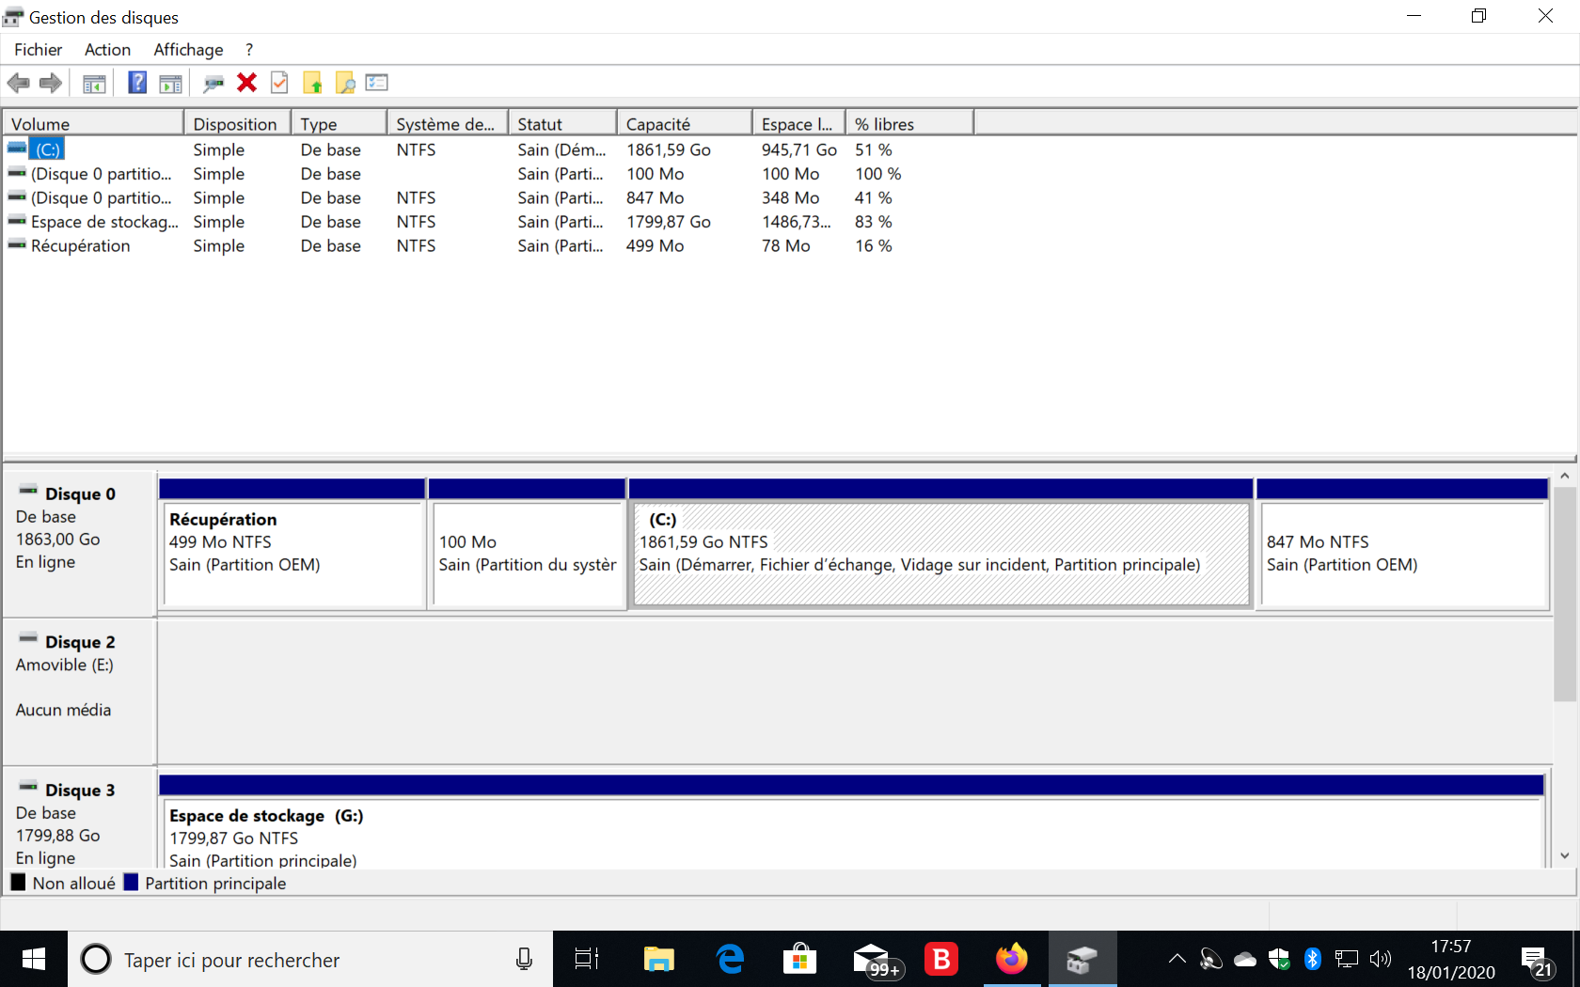Screen dimensions: 1580x987
Task: Click the disk pane vertical scrollbar thumb
Action: tap(1565, 594)
